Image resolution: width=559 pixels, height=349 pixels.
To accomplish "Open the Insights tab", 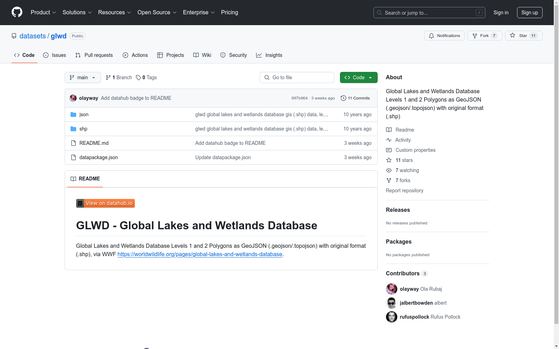I will click(x=269, y=55).
